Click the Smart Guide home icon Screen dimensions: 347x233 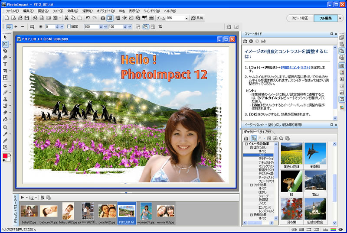(x=245, y=41)
